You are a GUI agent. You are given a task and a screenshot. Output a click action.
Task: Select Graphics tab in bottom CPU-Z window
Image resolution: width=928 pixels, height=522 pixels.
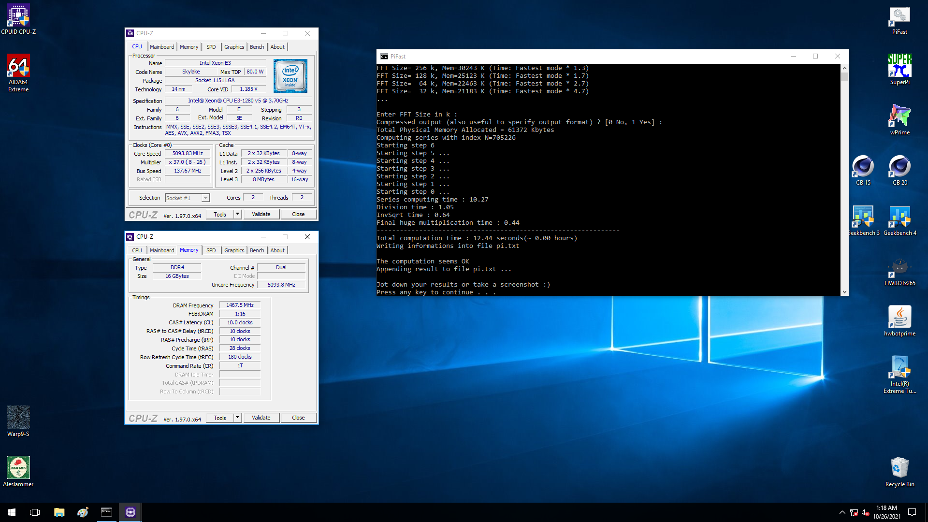click(x=234, y=250)
